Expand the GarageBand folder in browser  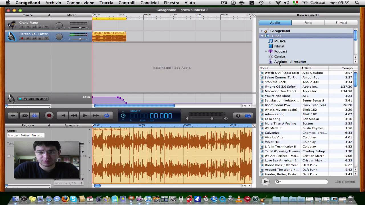tap(262, 31)
